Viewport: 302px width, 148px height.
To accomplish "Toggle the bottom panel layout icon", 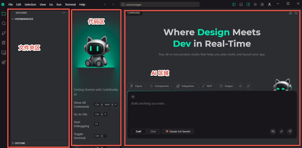I will [241, 4].
